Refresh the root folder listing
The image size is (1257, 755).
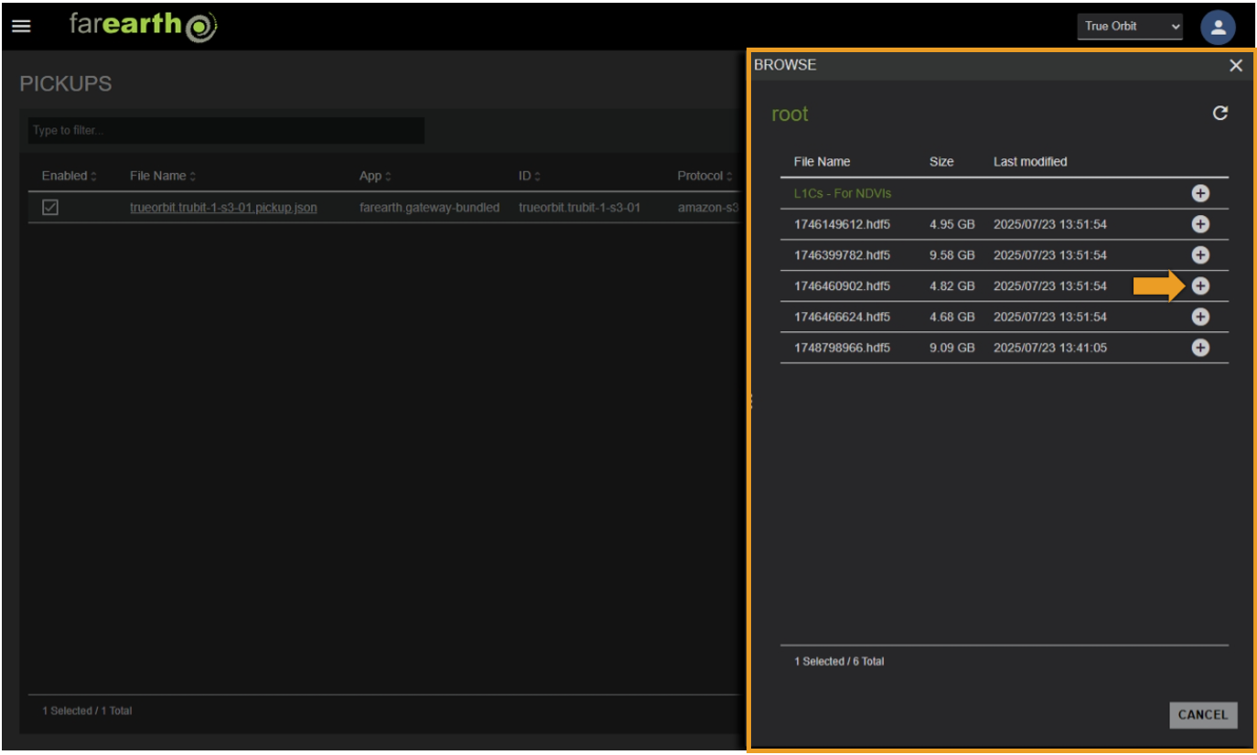[x=1219, y=113]
